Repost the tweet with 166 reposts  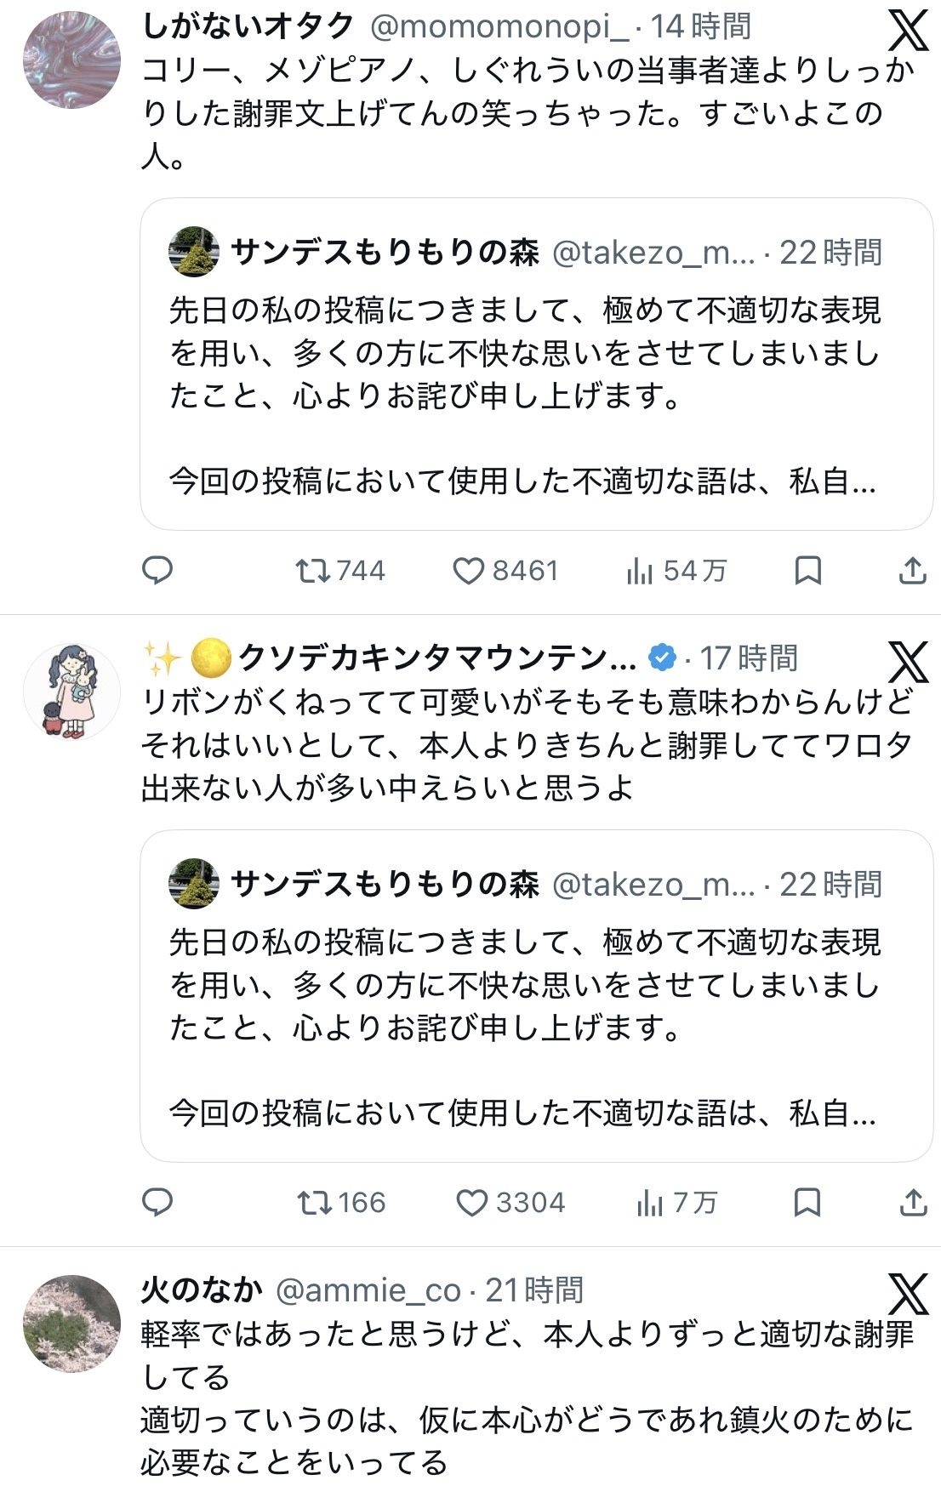point(340,1202)
